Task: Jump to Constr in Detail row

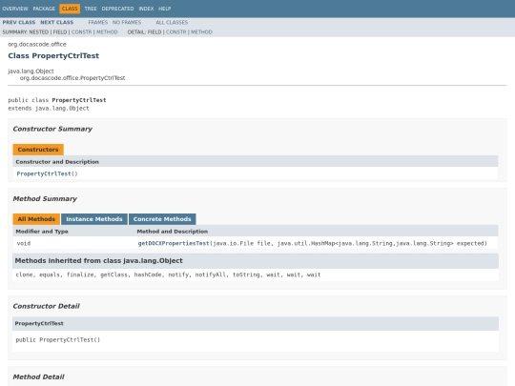Action: 176,31
